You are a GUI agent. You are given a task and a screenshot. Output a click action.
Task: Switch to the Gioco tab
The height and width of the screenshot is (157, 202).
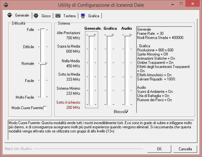pos(43,16)
